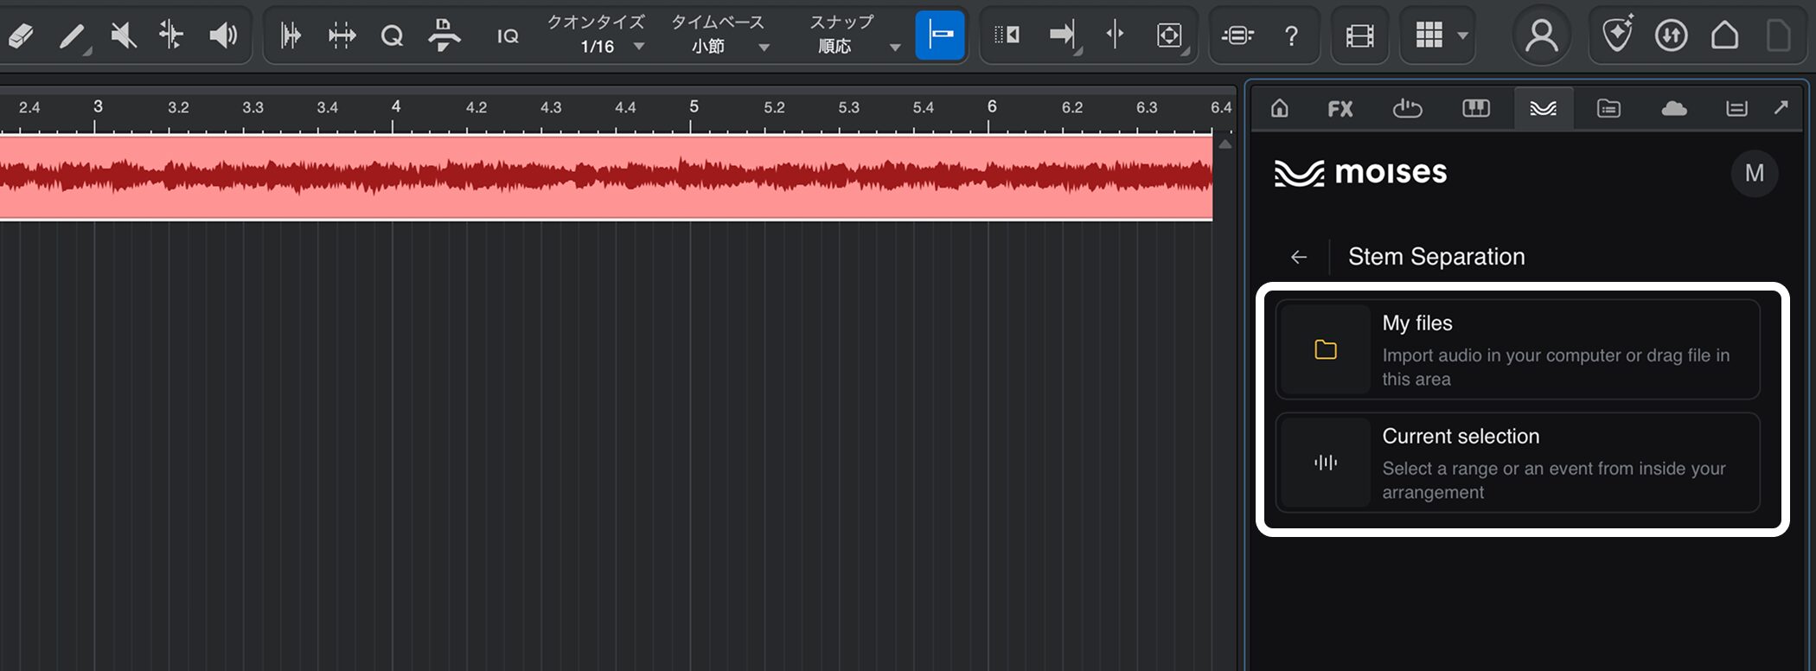1816x671 pixels.
Task: Click the circled up-down arrows icon
Action: click(x=1671, y=35)
